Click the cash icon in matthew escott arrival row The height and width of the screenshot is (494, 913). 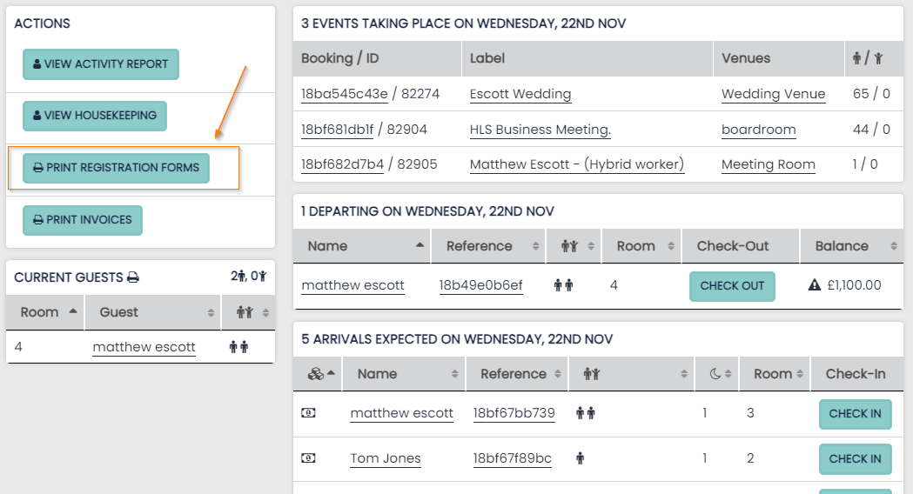[x=308, y=413]
